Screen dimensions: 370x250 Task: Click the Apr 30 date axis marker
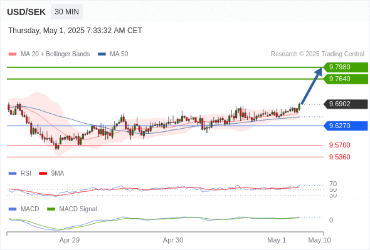173,240
